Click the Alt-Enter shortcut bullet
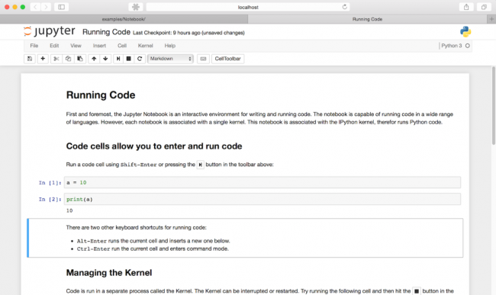The height and width of the screenshot is (295, 496). [x=153, y=241]
